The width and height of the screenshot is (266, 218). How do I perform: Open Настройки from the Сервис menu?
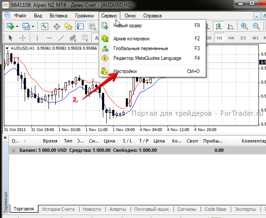[153, 71]
